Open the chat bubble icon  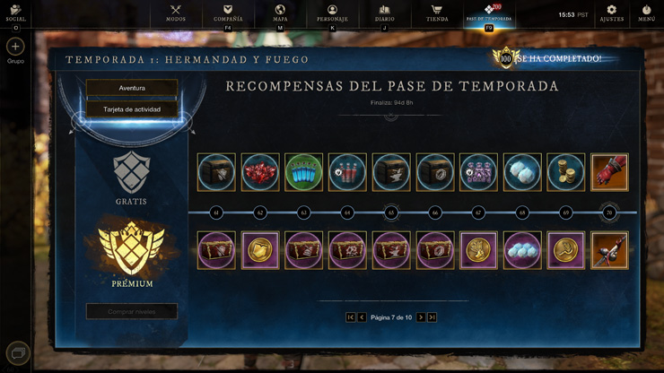pos(18,352)
